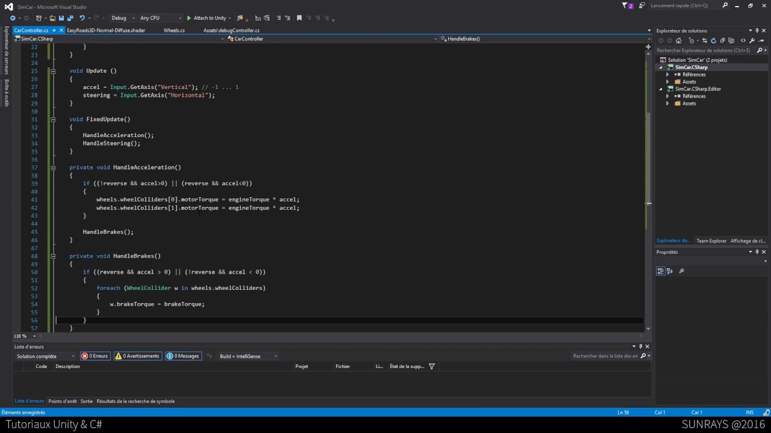The width and height of the screenshot is (771, 433).
Task: Expand Assets under SimCar.CSharp.Editor
Action: 667,103
